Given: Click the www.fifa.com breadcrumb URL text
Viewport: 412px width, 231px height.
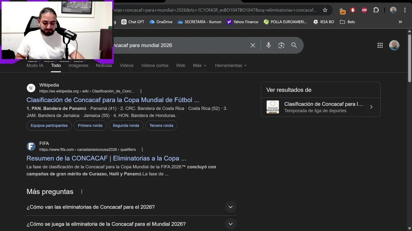Looking at the screenshot, I should (x=88, y=150).
